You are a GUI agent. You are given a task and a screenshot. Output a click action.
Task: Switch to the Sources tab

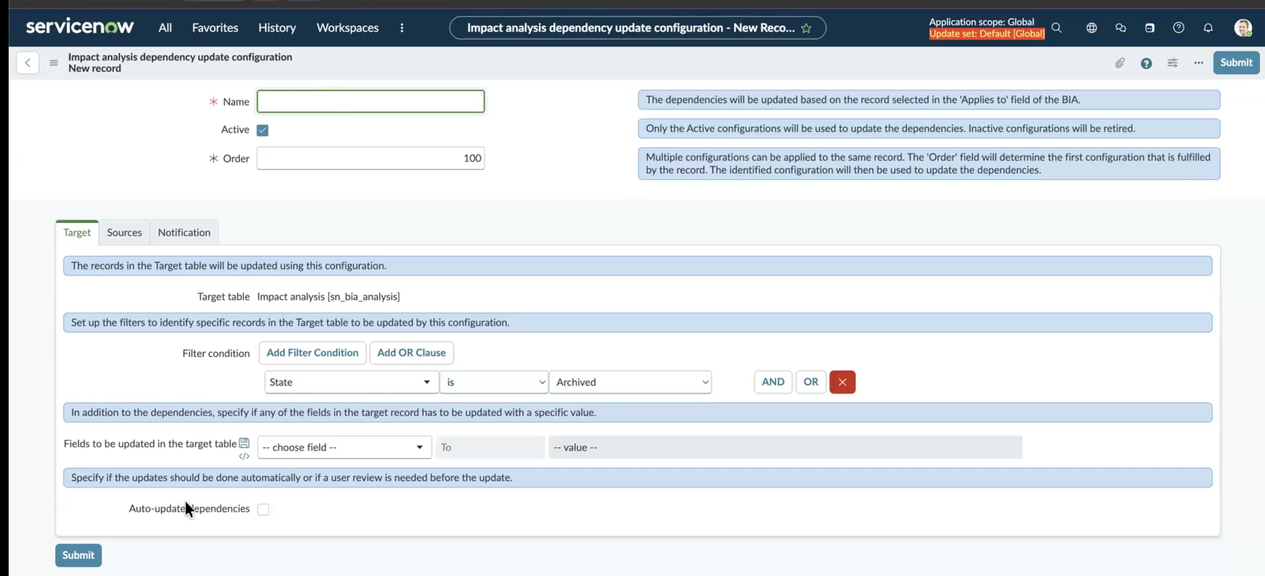coord(124,232)
